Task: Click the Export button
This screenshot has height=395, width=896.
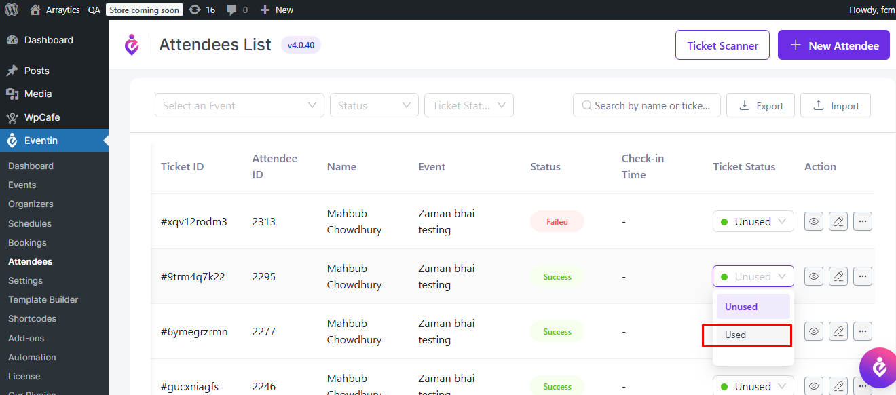Action: point(760,105)
